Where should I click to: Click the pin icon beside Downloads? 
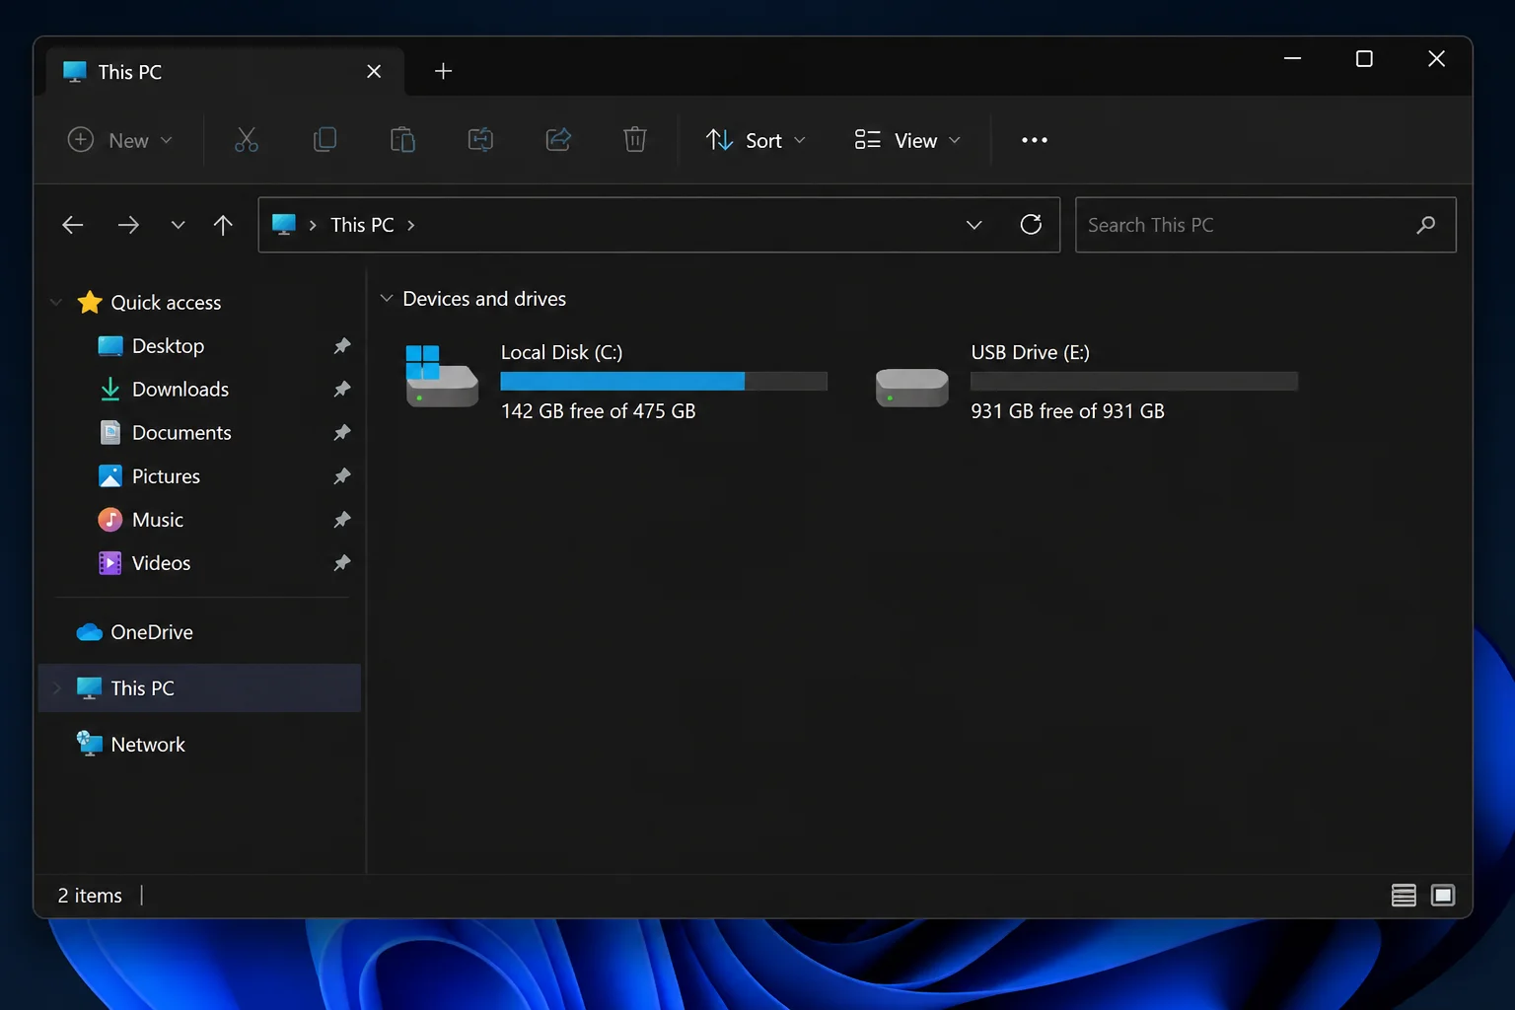click(342, 390)
